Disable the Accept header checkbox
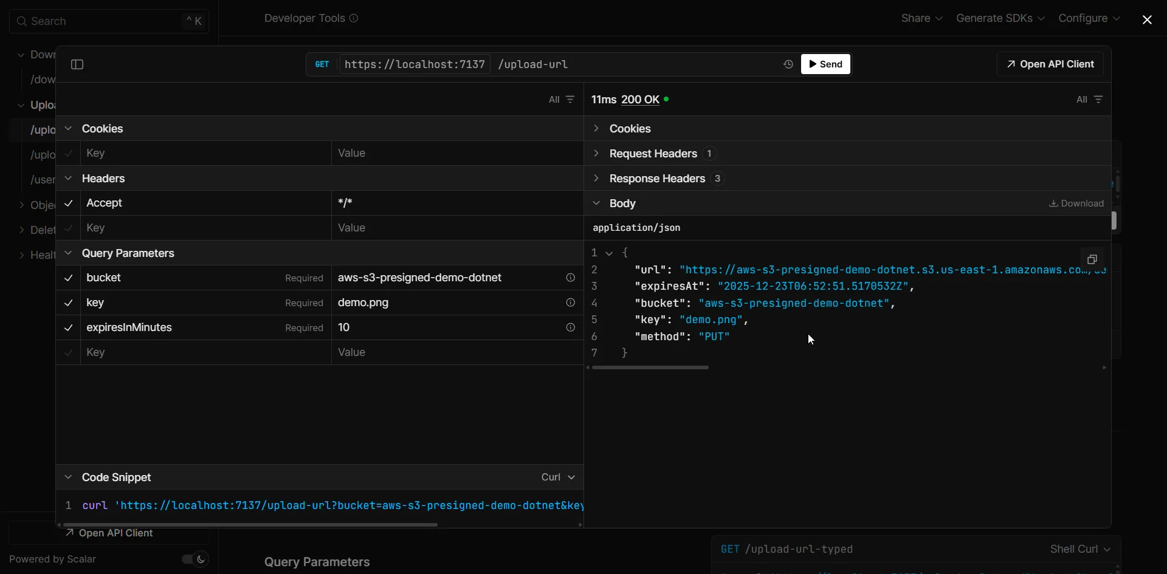Viewport: 1167px width, 574px height. 68,203
